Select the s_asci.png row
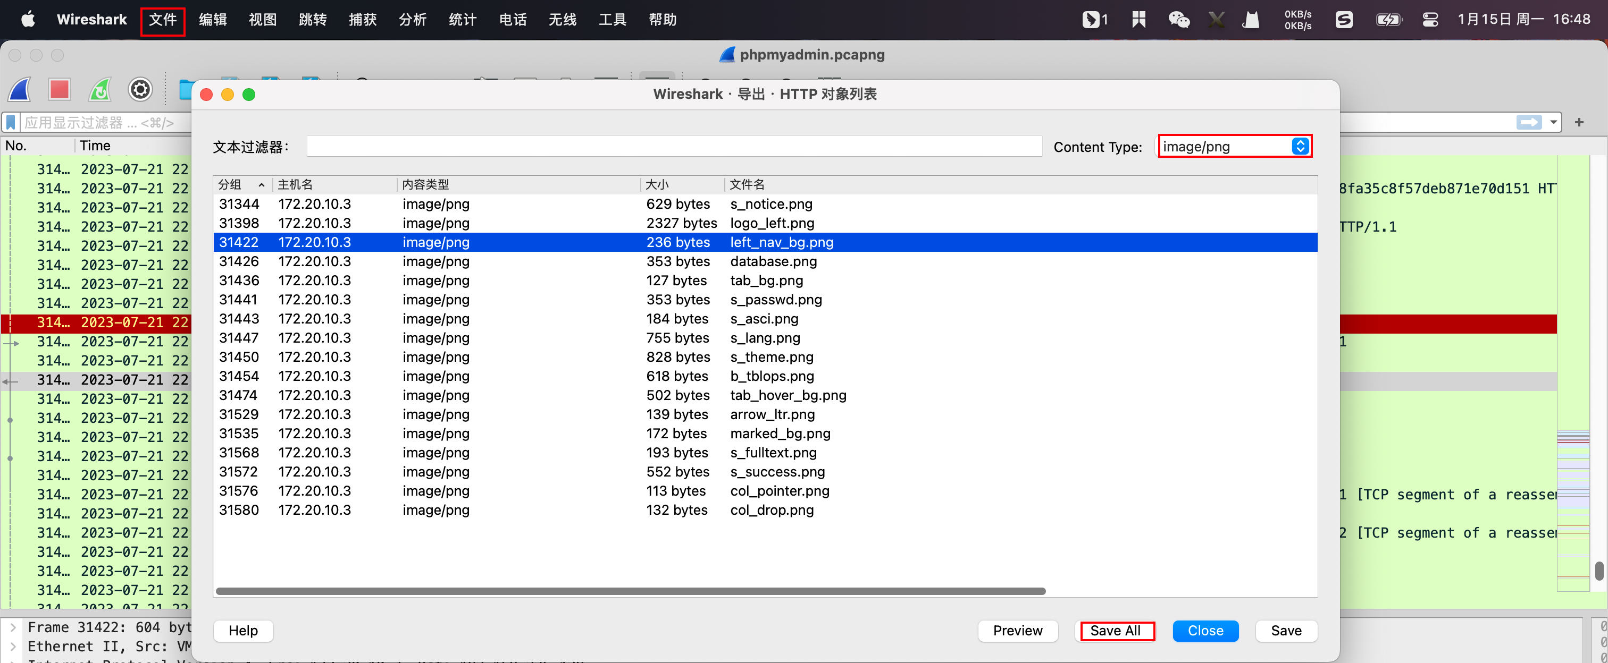The height and width of the screenshot is (663, 1608). pos(765,319)
